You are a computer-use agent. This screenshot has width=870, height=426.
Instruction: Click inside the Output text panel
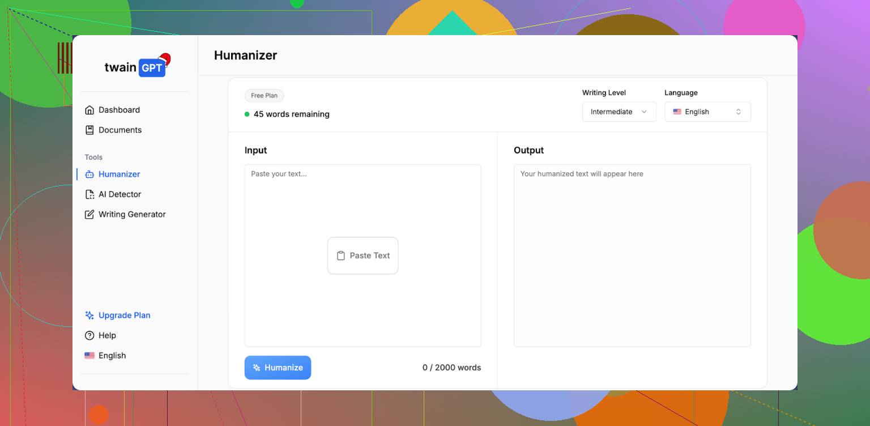pos(632,255)
